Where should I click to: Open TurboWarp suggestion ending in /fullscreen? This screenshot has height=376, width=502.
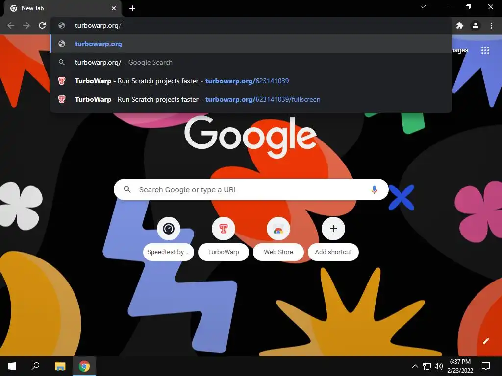click(x=251, y=99)
